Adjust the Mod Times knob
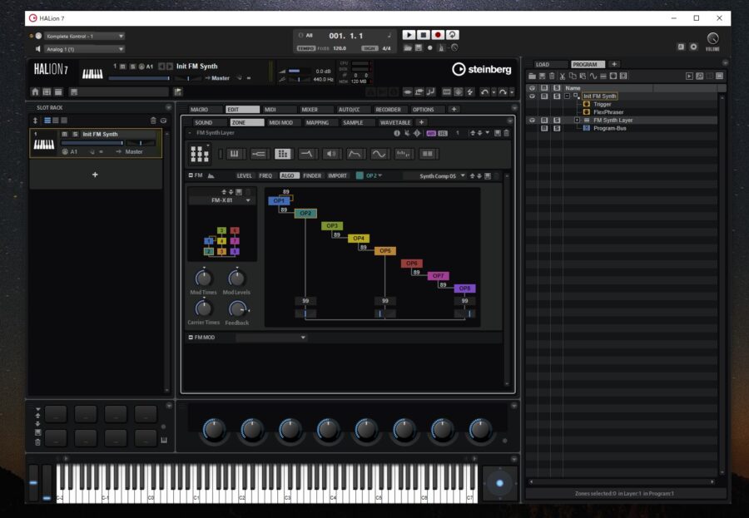Screen dimensions: 749x518 (204, 278)
